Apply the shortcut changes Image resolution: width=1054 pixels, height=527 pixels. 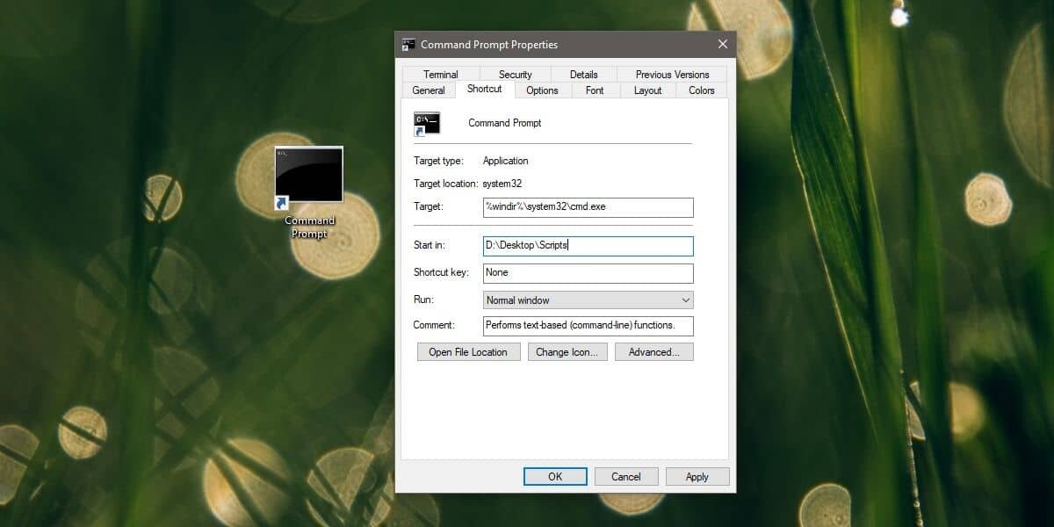coord(697,476)
